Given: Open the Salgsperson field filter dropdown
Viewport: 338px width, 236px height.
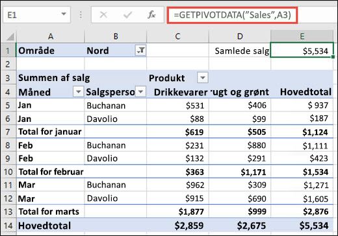Looking at the screenshot, I should click(141, 91).
